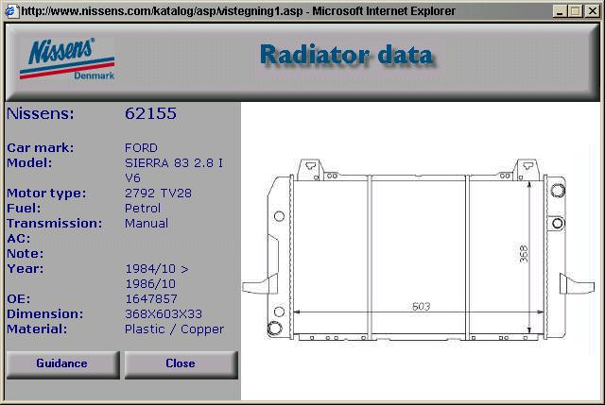Click the year end value 1986/10
Image resolution: width=605 pixels, height=405 pixels.
(x=150, y=284)
